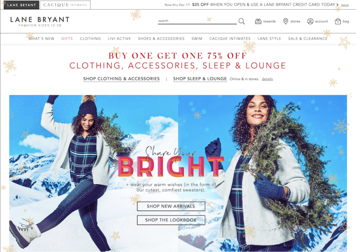Screen dimensions: 356x252
Task: Click the Shop New Arrivals button
Action: coord(171,206)
